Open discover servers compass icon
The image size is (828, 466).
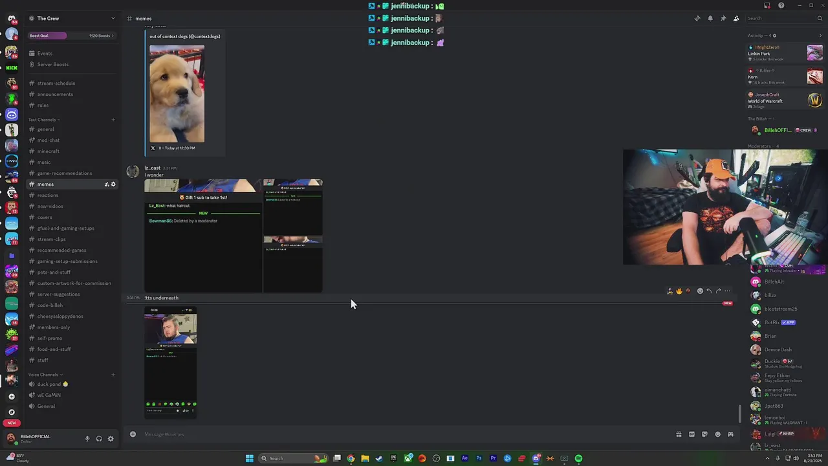[12, 412]
